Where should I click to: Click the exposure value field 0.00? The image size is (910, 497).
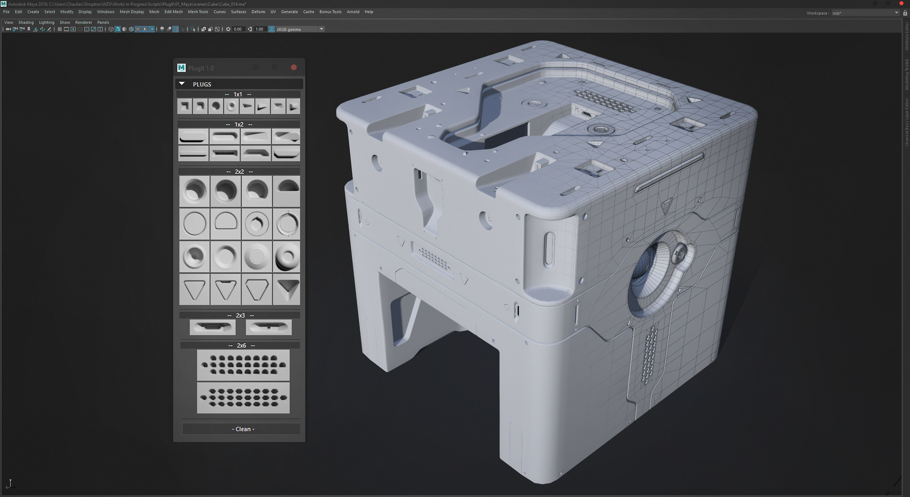coord(238,29)
